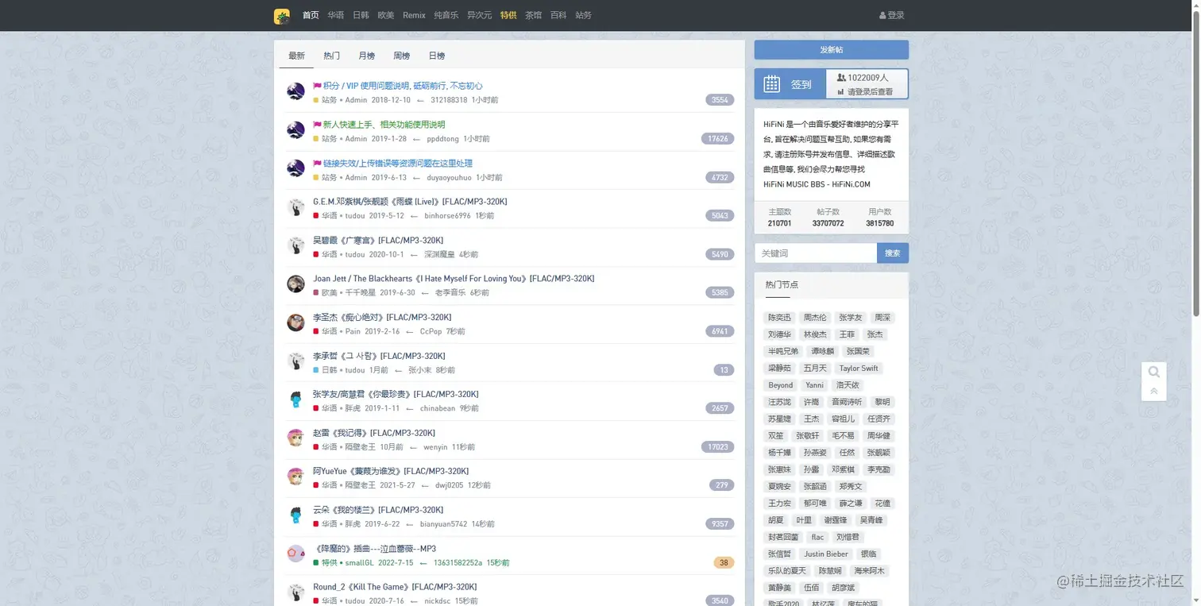Image resolution: width=1201 pixels, height=606 pixels.
Task: Open 纯音乐 in top navigation
Action: coord(446,15)
